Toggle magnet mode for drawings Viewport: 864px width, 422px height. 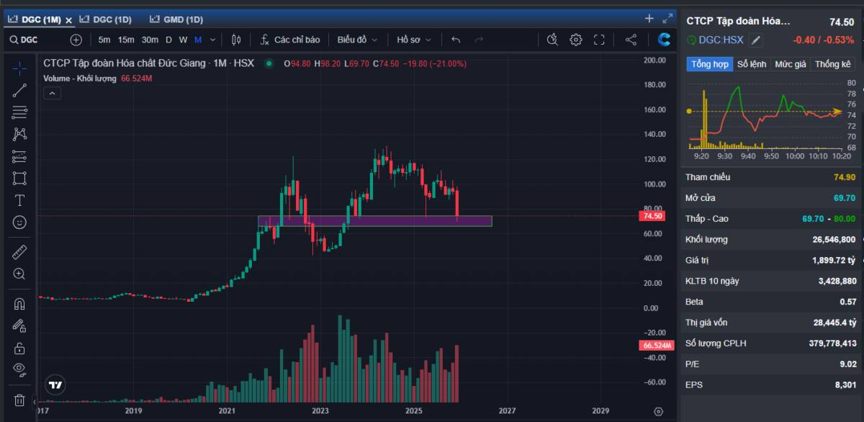tap(19, 304)
